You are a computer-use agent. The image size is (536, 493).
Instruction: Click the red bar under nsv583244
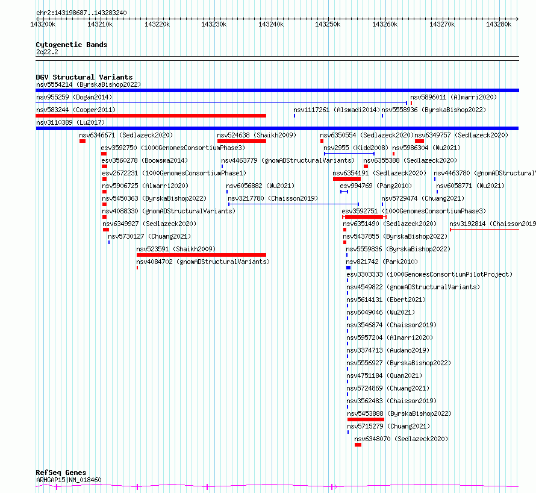click(x=151, y=116)
